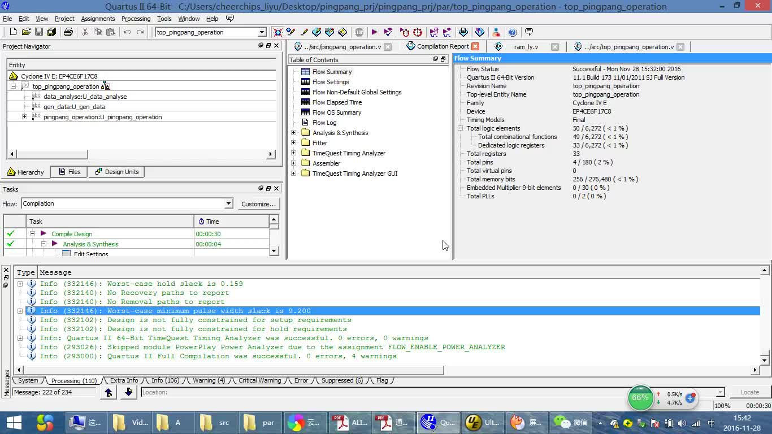Click the Redo arrow toolbar icon

(x=140, y=32)
